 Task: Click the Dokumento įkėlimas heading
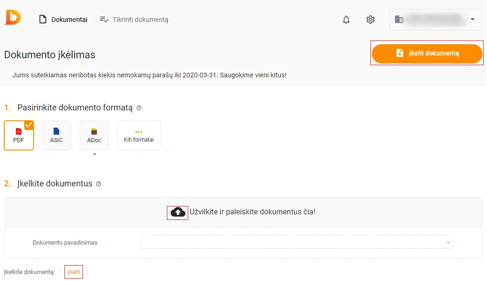pyautogui.click(x=50, y=55)
